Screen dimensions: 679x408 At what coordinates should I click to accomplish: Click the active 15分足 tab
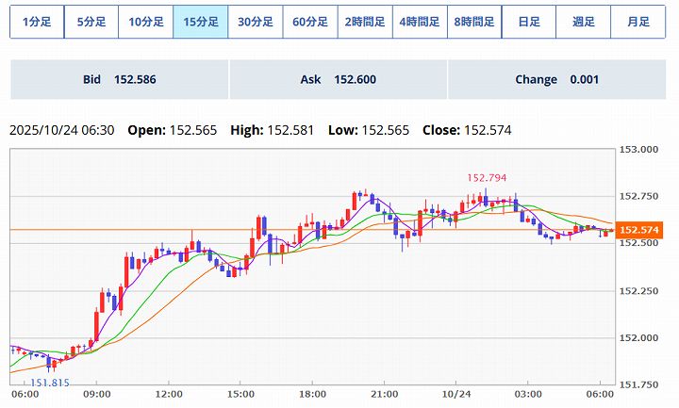(x=201, y=22)
